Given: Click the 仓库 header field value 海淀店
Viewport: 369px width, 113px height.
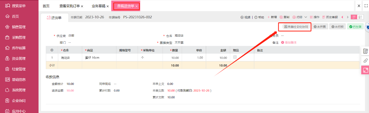Looking at the screenshot, I should [179, 36].
